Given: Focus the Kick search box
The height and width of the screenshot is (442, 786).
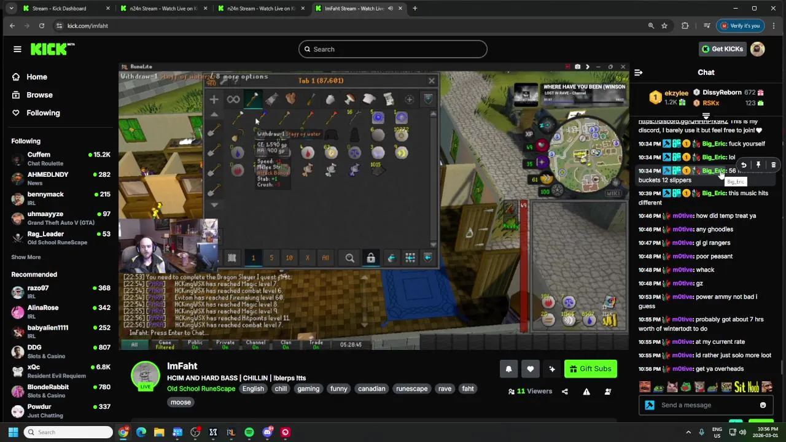Looking at the screenshot, I should click(x=393, y=49).
